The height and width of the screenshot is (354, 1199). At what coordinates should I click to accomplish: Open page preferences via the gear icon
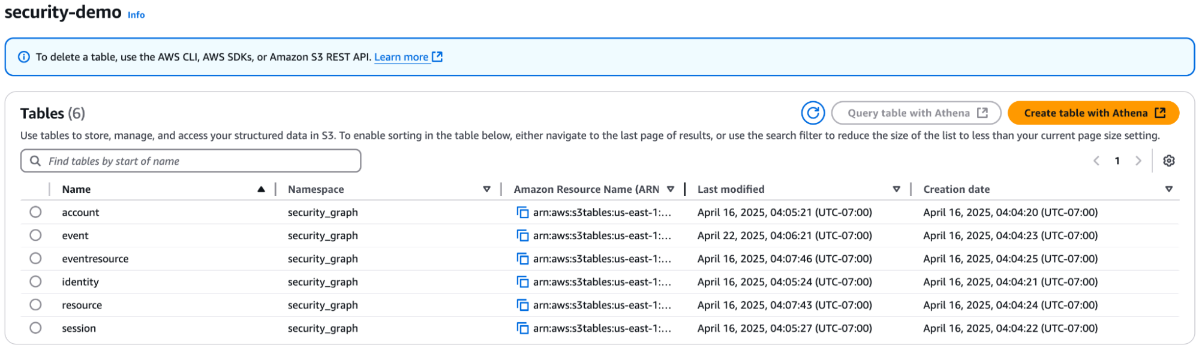pos(1169,161)
